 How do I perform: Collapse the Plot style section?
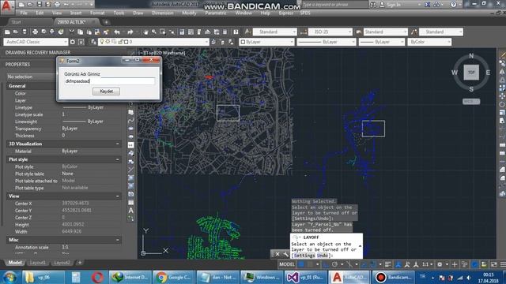[x=118, y=159]
